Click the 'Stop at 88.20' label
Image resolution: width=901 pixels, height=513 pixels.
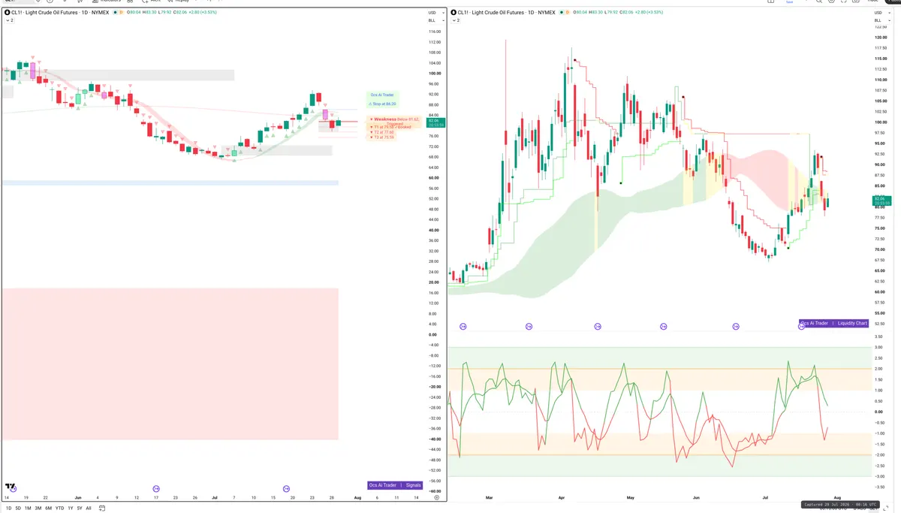382,104
